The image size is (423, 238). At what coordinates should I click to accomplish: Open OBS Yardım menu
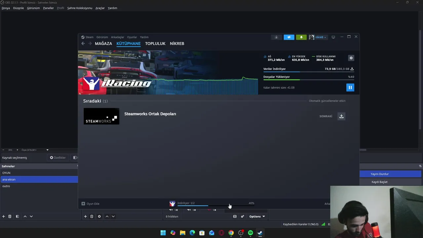tap(112, 8)
